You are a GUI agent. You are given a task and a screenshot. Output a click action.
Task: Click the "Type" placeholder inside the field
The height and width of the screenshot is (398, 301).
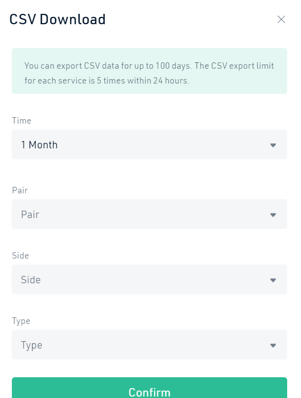coord(32,345)
